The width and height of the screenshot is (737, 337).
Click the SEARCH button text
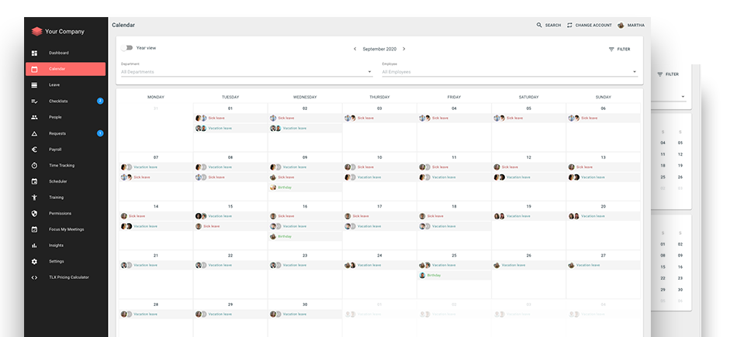[552, 26]
